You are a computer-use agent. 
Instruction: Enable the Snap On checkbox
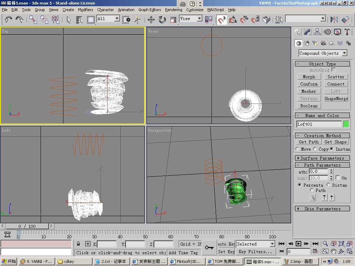[338, 178]
